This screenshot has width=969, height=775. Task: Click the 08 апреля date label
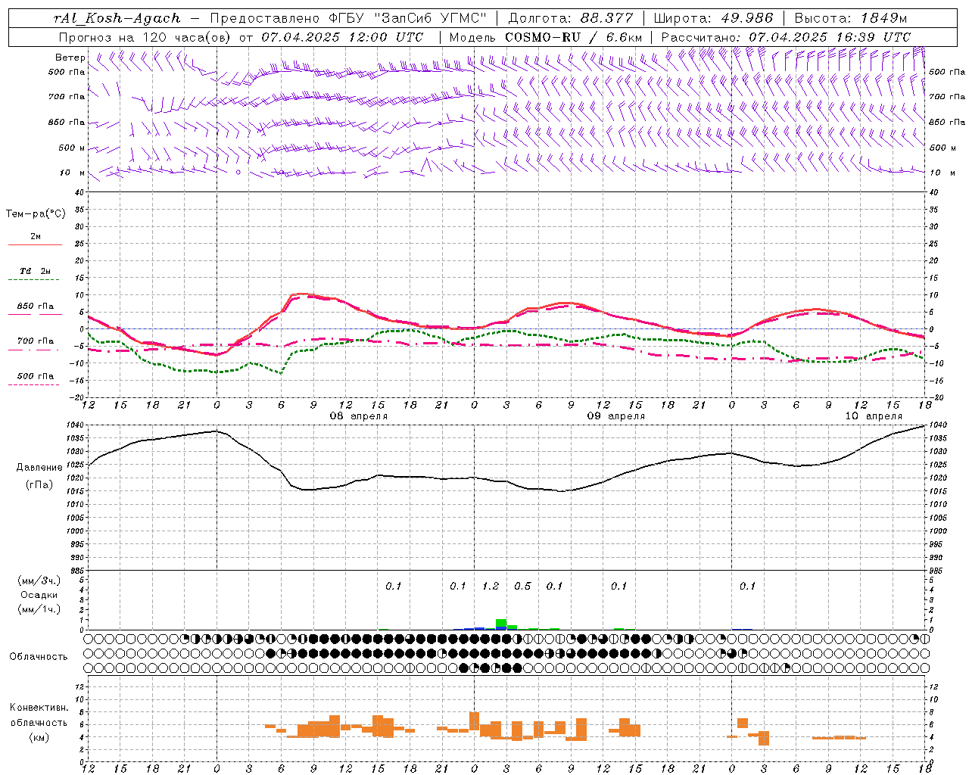[359, 416]
